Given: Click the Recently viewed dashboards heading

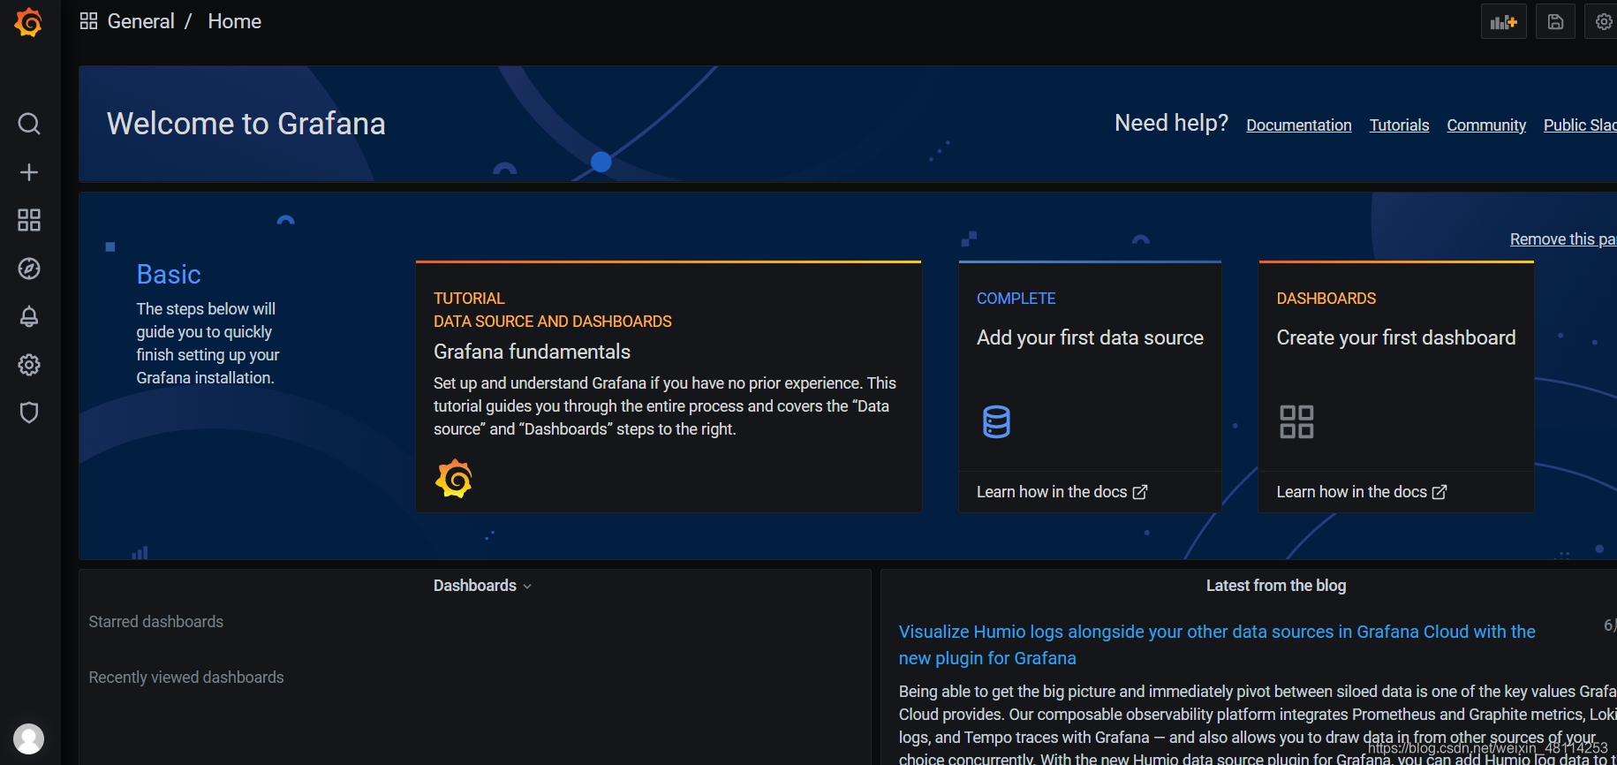Looking at the screenshot, I should click(186, 678).
